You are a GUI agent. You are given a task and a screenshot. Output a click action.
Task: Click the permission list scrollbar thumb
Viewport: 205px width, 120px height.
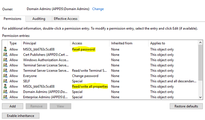pos(200,63)
